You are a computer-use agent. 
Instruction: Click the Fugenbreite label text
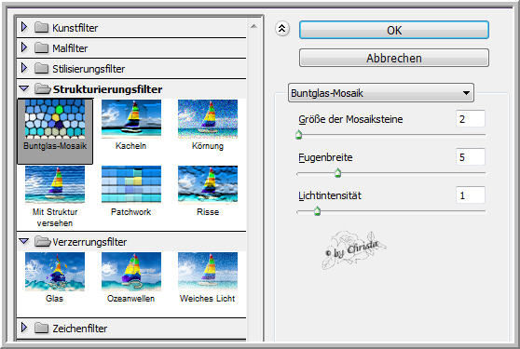[325, 157]
